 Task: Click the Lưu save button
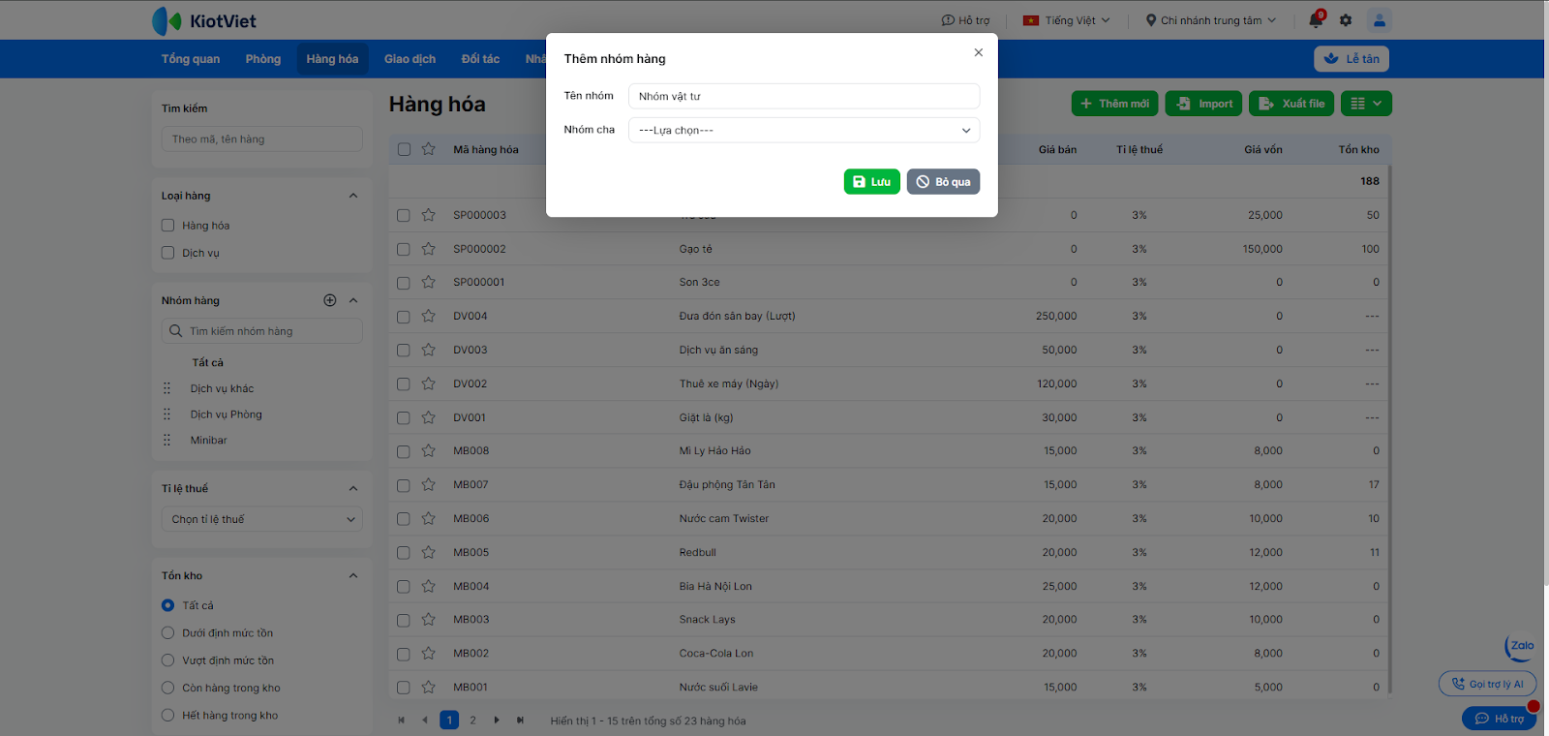click(872, 182)
